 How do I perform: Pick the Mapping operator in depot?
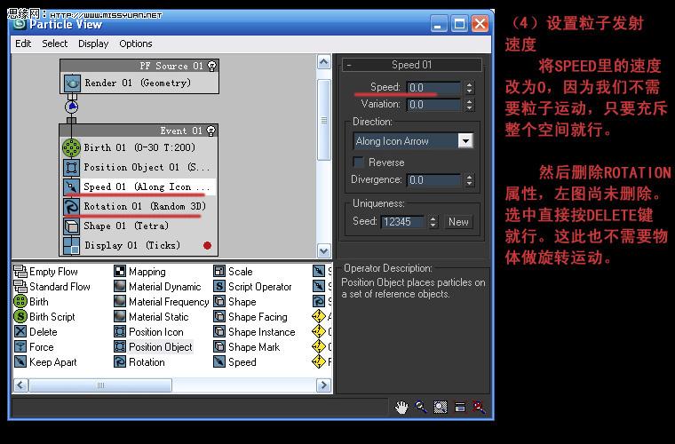140,272
